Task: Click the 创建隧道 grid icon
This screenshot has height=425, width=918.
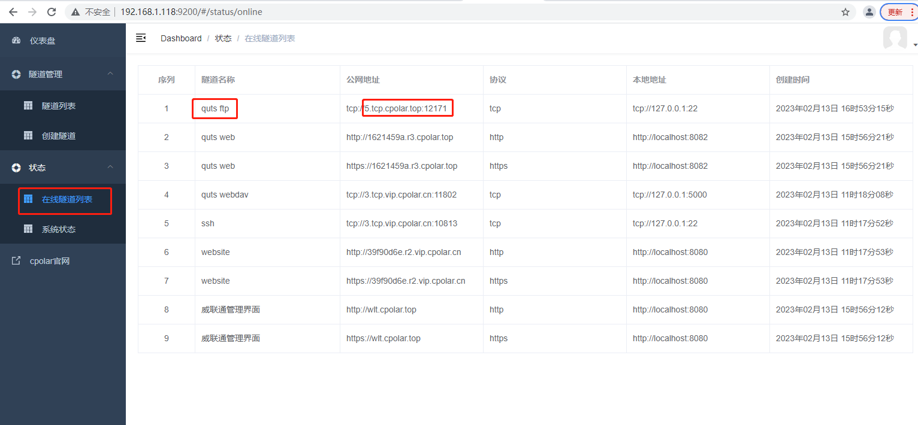Action: pyautogui.click(x=28, y=135)
